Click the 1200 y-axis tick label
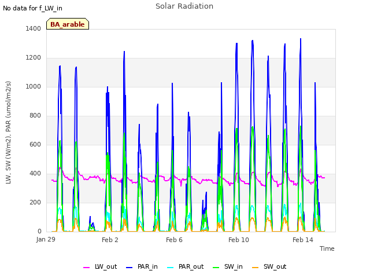Viewport: 370px width, 278px height. [x=34, y=58]
